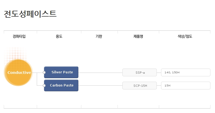215x113 pixels.
Task: Click the small node beside Carbon Paste
Action: pos(44,86)
